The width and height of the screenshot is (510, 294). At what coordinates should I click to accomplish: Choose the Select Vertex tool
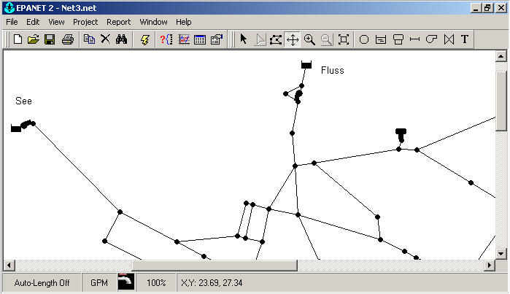coord(260,39)
